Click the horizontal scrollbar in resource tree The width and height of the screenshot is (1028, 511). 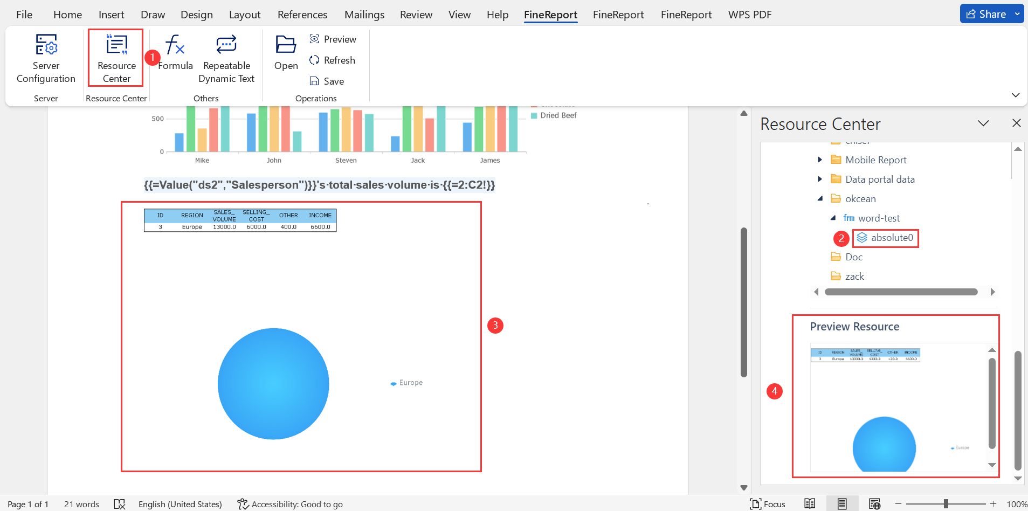901,292
